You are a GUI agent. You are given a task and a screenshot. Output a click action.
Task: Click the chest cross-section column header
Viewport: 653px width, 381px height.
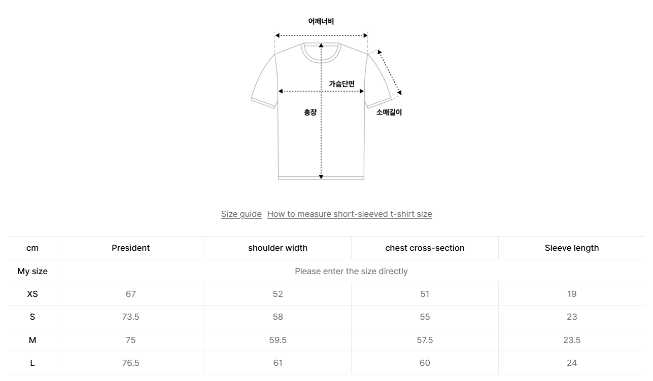(x=425, y=248)
